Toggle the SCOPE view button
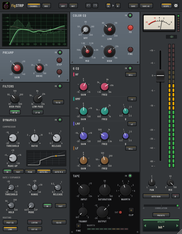182x234 pixels. (x=166, y=6)
